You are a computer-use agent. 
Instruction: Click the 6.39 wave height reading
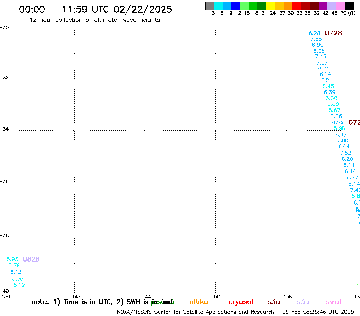tap(330, 92)
